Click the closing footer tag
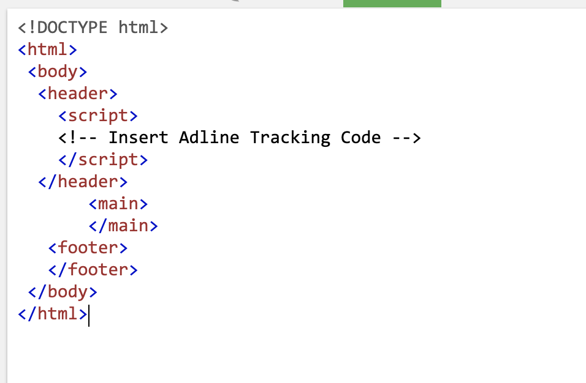Viewport: 586px width, 383px height. tap(93, 270)
